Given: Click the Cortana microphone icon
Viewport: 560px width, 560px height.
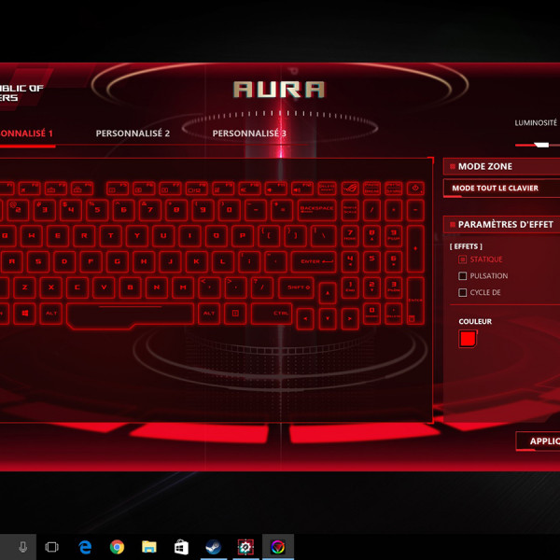Looking at the screenshot, I should [22, 547].
